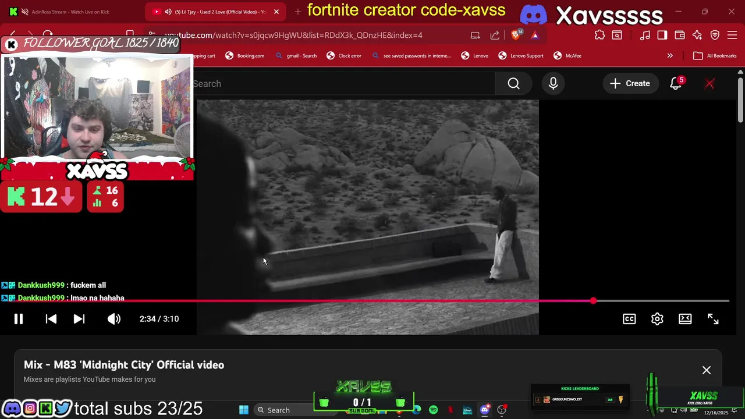Toggle the browser sidebar panel
This screenshot has width=745, height=419.
point(662,35)
